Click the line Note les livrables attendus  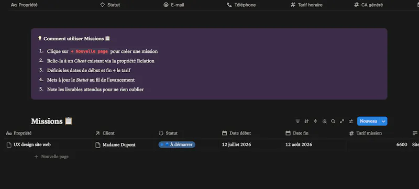tap(95, 90)
